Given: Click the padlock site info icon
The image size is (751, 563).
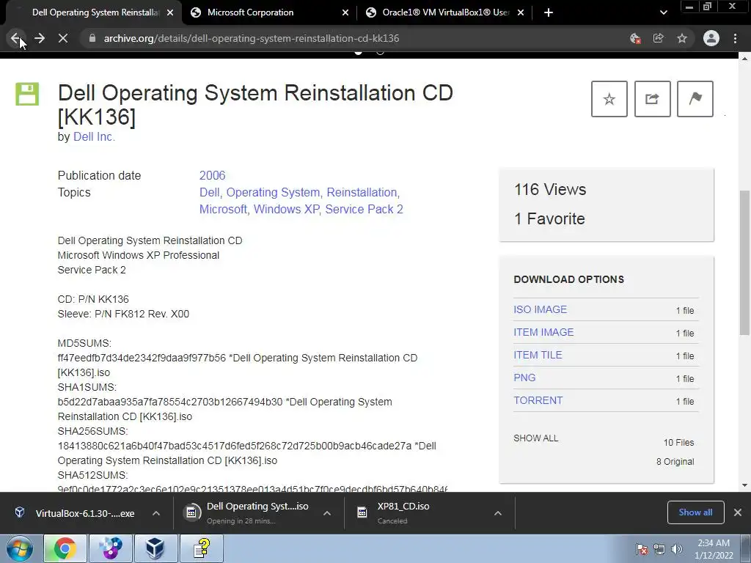Looking at the screenshot, I should (x=92, y=38).
